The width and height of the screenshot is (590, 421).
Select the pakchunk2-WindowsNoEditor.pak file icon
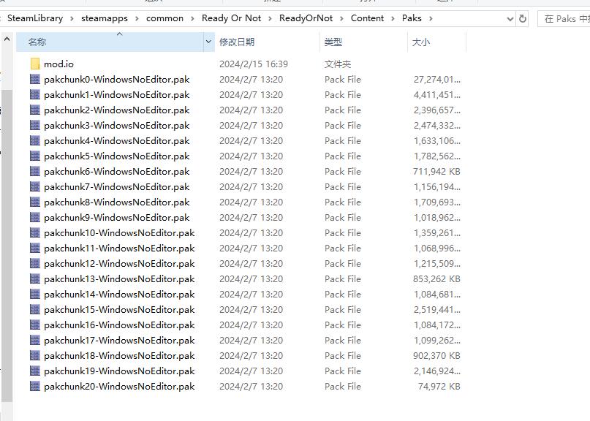pos(35,110)
